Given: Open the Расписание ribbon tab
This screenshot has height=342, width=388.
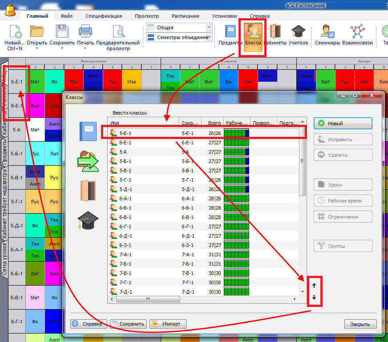Looking at the screenshot, I should 185,16.
